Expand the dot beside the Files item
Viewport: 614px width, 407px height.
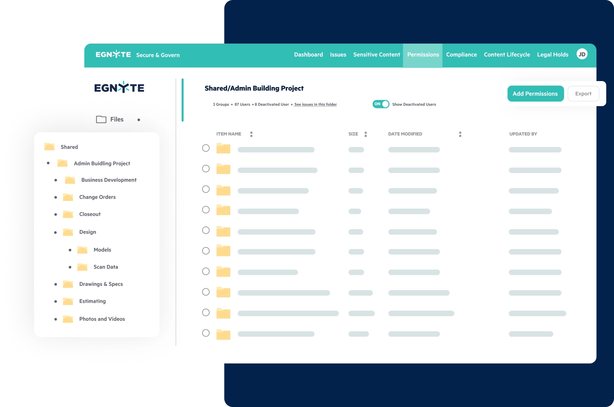click(x=139, y=119)
